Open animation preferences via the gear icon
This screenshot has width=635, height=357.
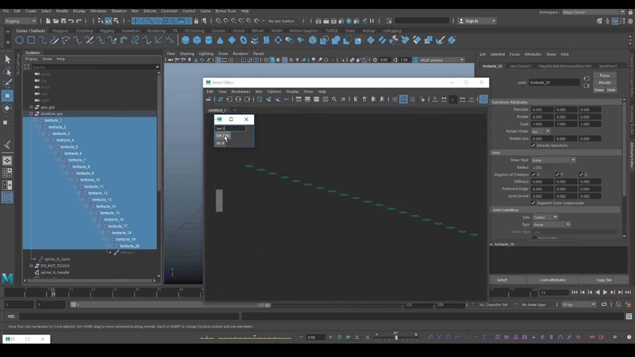click(630, 337)
